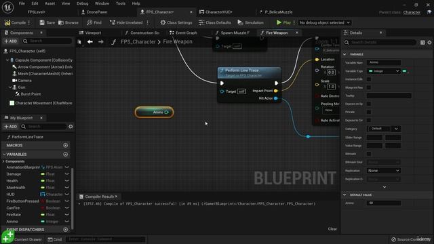Add new item in My Blueprint panel
Screen dimensions: 434x244
click(x=11, y=127)
